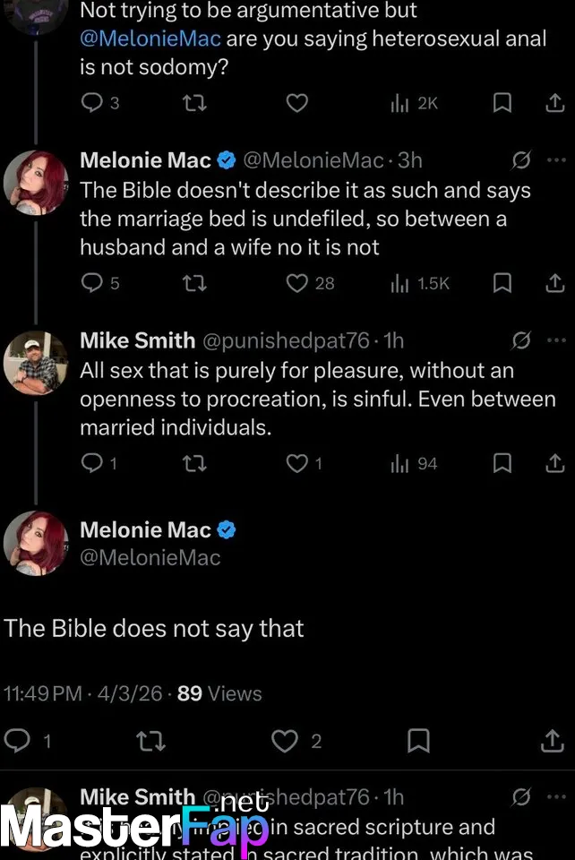575x860 pixels.
Task: Open Mike Smith's profile from his name
Action: click(137, 340)
